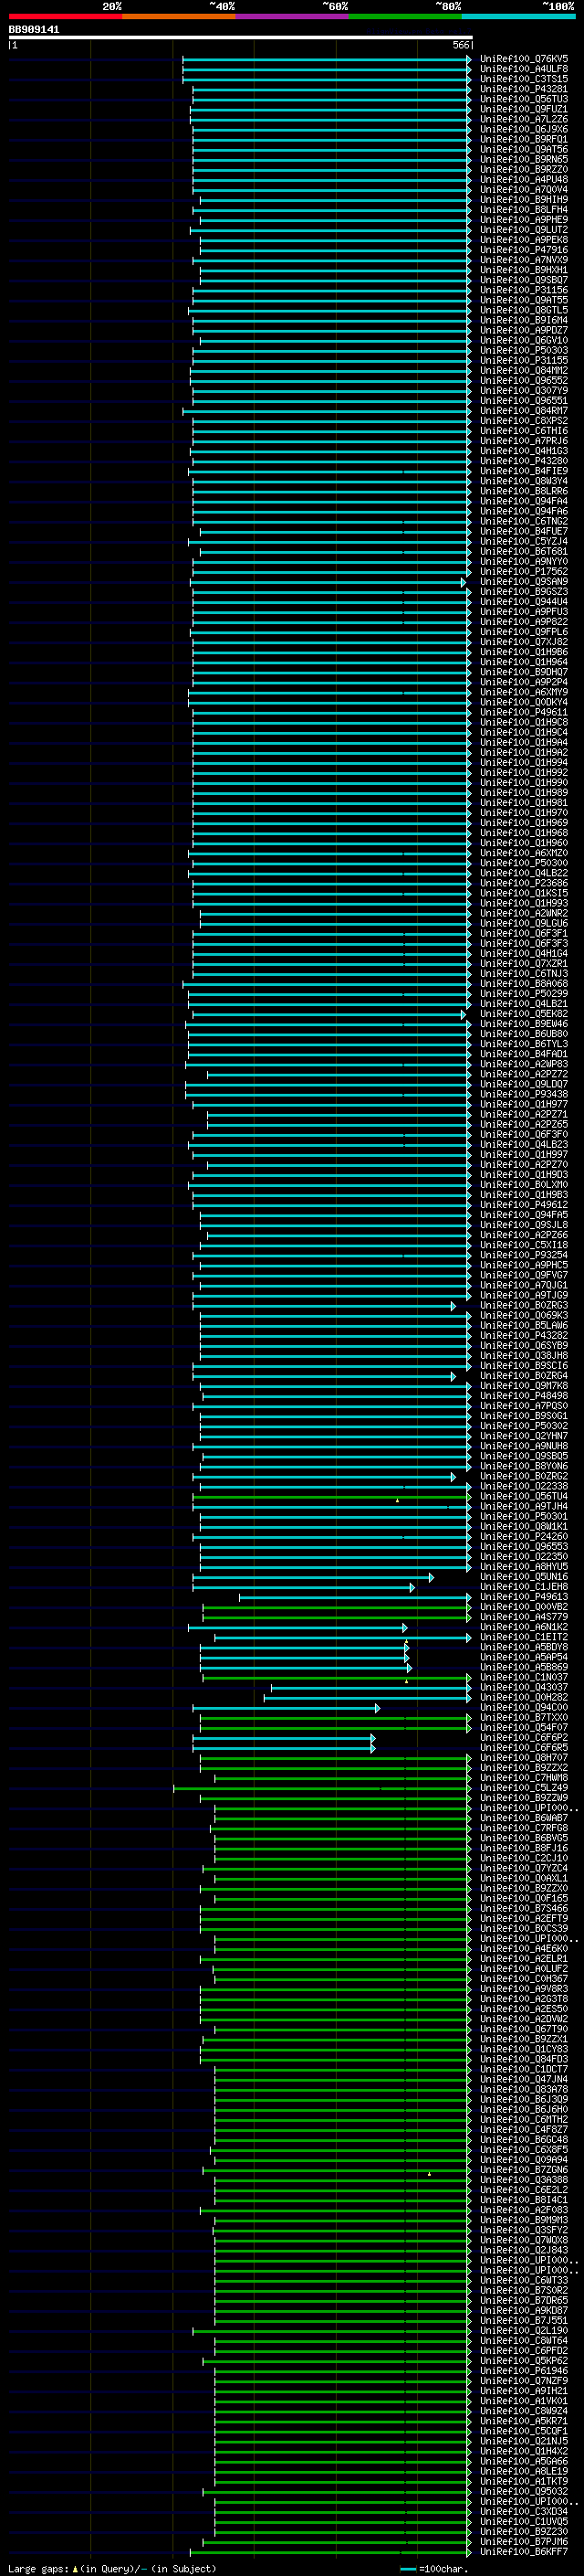The width and height of the screenshot is (584, 2576).
Task: Click the orange ~40% identity legend segment
Action: [x=179, y=16]
